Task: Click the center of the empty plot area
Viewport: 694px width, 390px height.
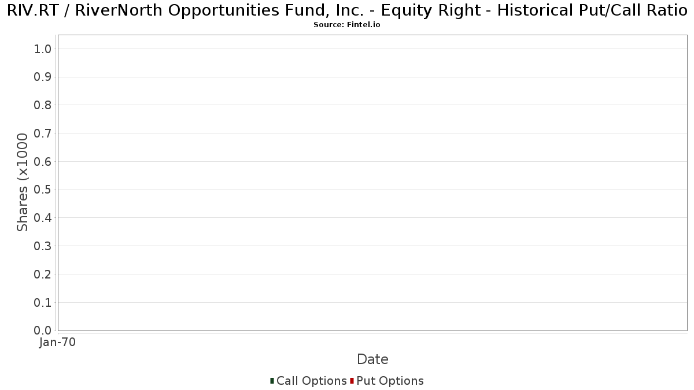Action: [372, 183]
